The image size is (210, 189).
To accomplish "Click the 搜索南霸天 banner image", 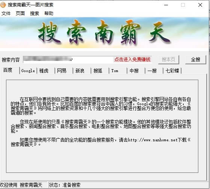I will tap(104, 33).
